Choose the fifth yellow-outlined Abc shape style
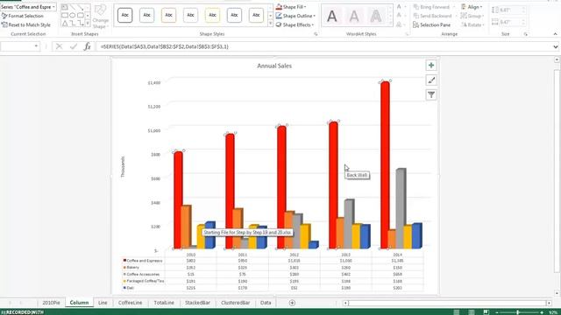Image resolution: width=561 pixels, height=315 pixels. [x=212, y=16]
